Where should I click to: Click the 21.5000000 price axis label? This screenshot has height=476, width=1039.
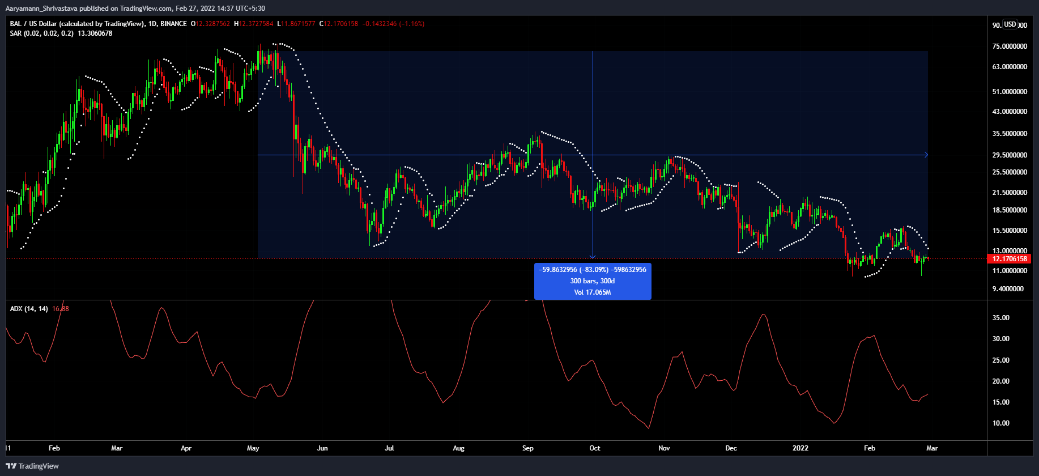click(1010, 193)
